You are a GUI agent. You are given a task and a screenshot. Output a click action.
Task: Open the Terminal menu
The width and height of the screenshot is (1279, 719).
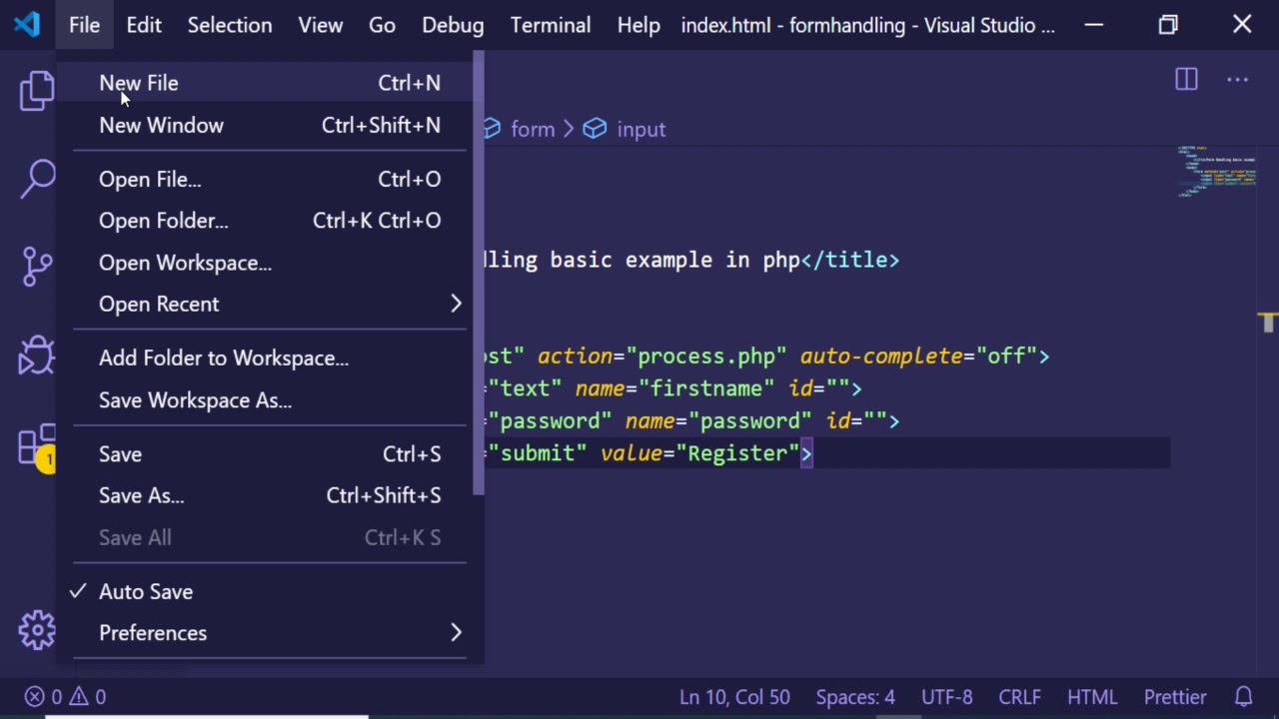tap(550, 26)
